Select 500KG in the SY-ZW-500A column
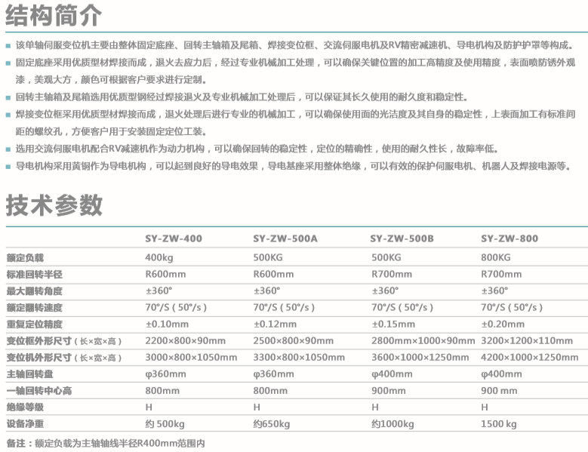Viewport: 588px width, 452px height. click(x=268, y=257)
